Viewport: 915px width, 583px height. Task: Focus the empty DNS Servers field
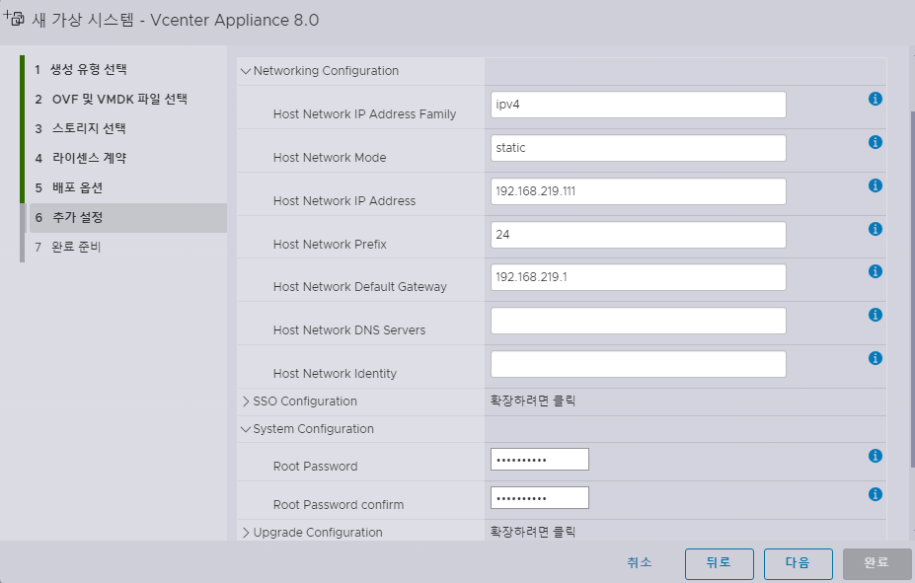pyautogui.click(x=639, y=321)
